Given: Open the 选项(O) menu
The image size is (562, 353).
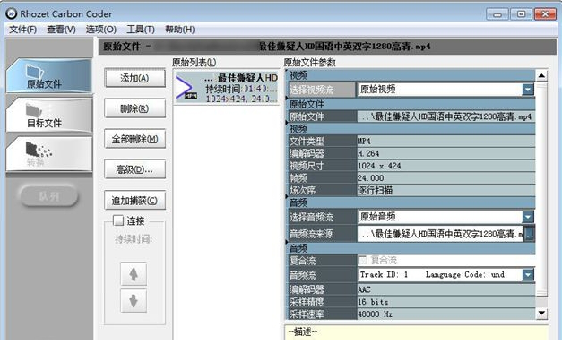Looking at the screenshot, I should (x=101, y=30).
